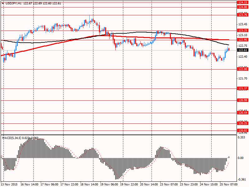
Task: Click the USDJPY,H1 chart title text
Action: pos(14,3)
